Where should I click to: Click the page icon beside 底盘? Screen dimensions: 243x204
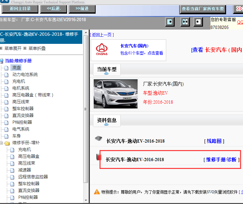point(7,68)
